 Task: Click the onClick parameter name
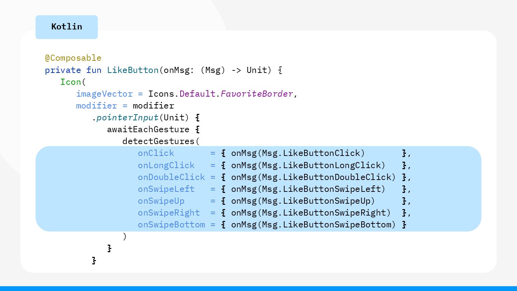point(156,153)
